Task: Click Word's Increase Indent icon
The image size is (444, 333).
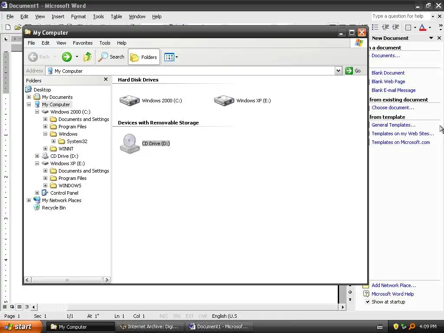Action: pyautogui.click(x=395, y=27)
